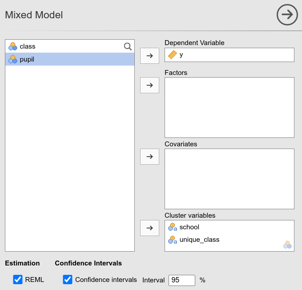Disable the Confidence intervals checkbox

coord(68,280)
